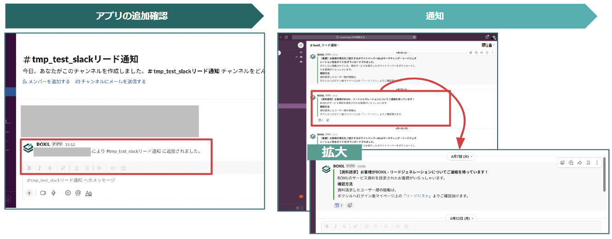612x239 pixels.
Task: Click メンバーを追加する link
Action: (46, 82)
